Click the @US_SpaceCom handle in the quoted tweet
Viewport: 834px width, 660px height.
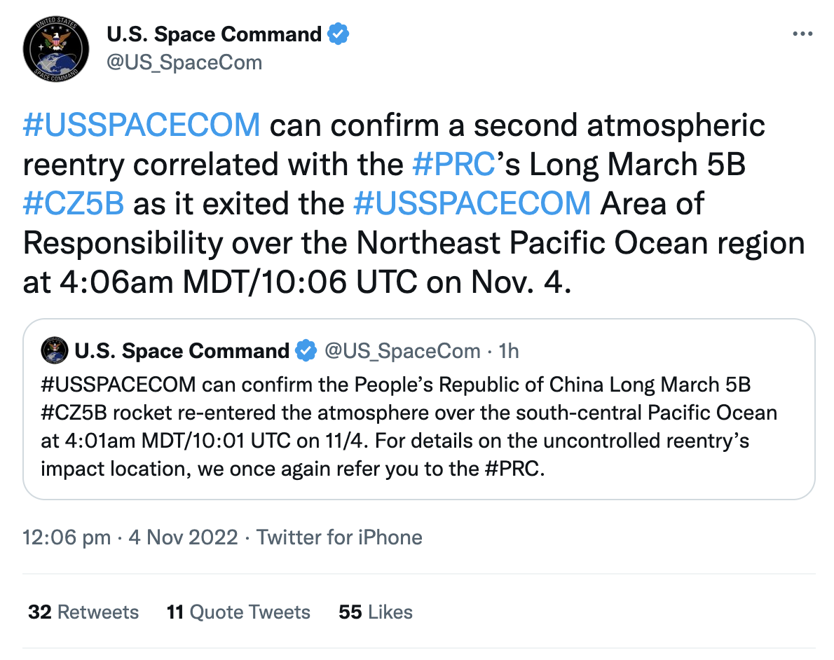coord(403,351)
